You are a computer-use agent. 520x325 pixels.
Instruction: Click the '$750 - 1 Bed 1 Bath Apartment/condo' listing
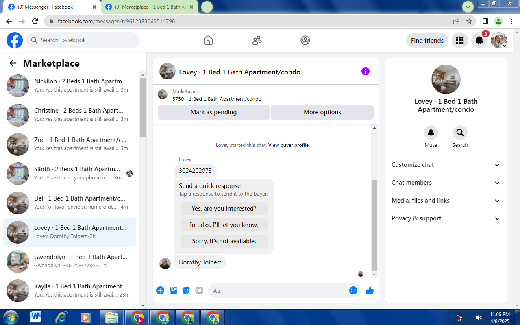click(x=217, y=99)
